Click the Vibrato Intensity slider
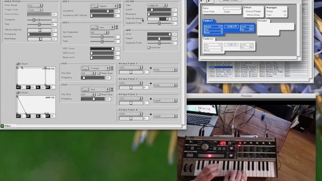322x181 pixels. point(39,30)
